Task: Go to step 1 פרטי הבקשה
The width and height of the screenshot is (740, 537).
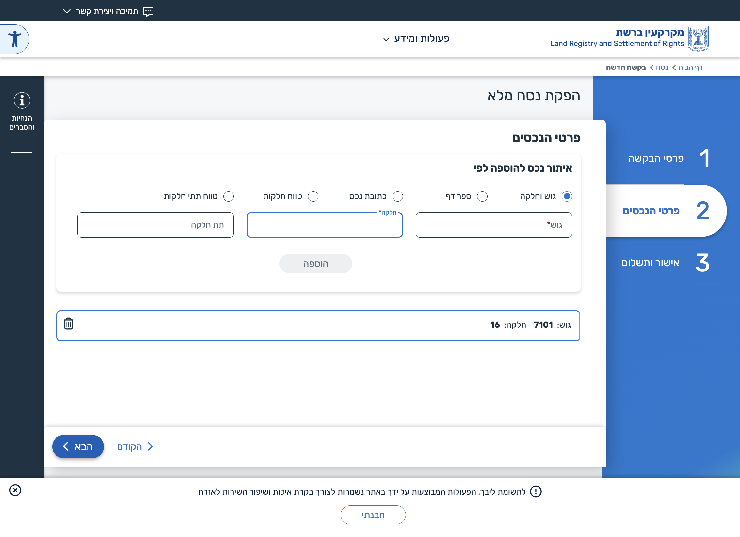Action: pos(669,159)
